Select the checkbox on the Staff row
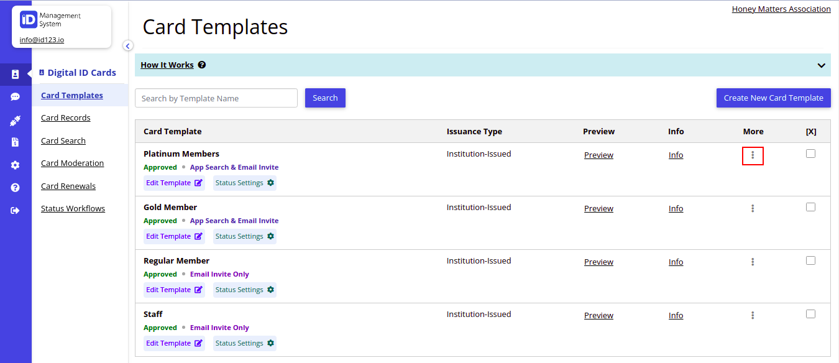Image resolution: width=839 pixels, height=363 pixels. pos(810,313)
